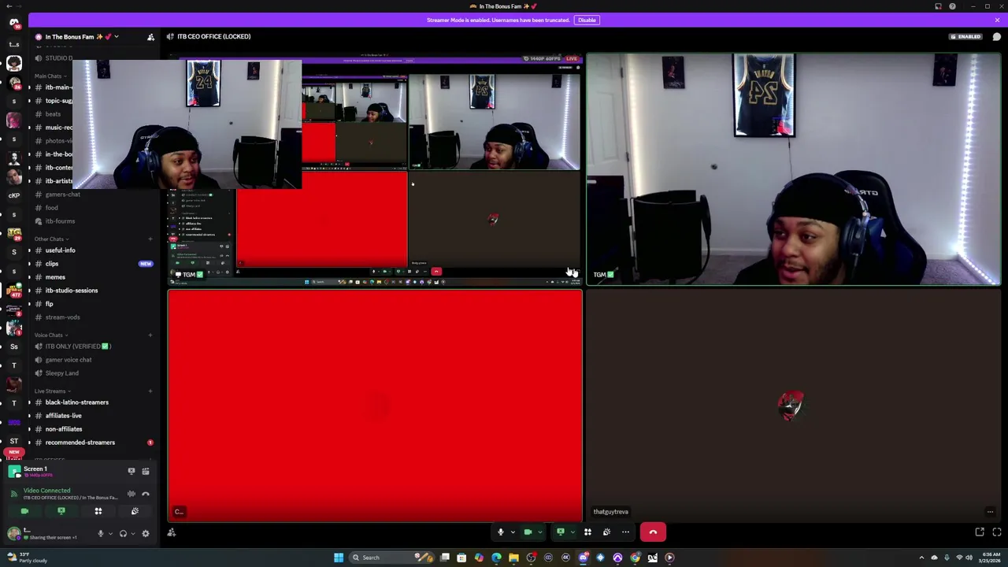The image size is (1008, 567).
Task: Collapse the Live Streams category
Action: point(53,391)
